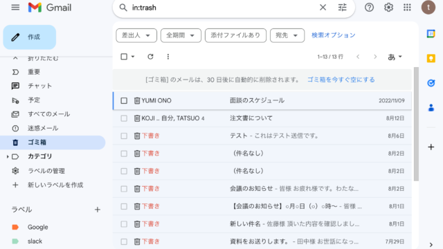The image size is (443, 249).
Task: Select the KOJI 注文書について message checkbox
Action: (x=124, y=118)
